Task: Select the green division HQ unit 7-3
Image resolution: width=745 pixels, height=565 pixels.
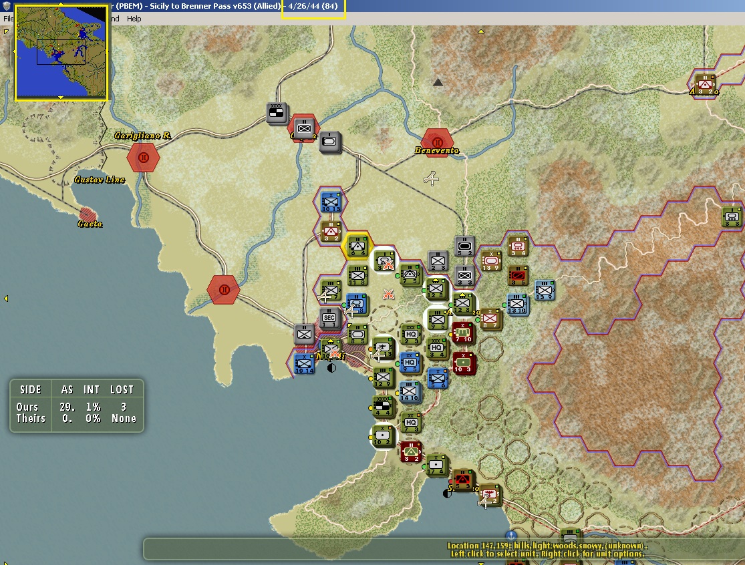Action: tap(411, 423)
